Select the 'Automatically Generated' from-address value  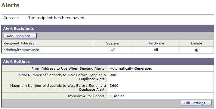(131, 68)
